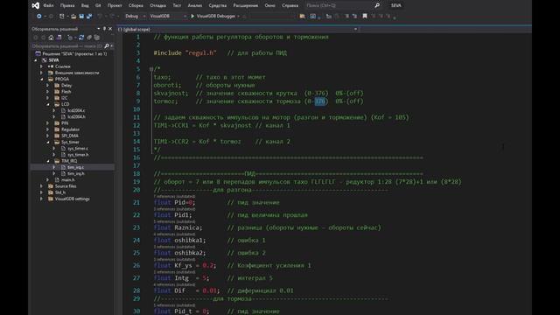The width and height of the screenshot is (560, 315).
Task: Collapse the SEVA project node
Action: tap(36, 60)
